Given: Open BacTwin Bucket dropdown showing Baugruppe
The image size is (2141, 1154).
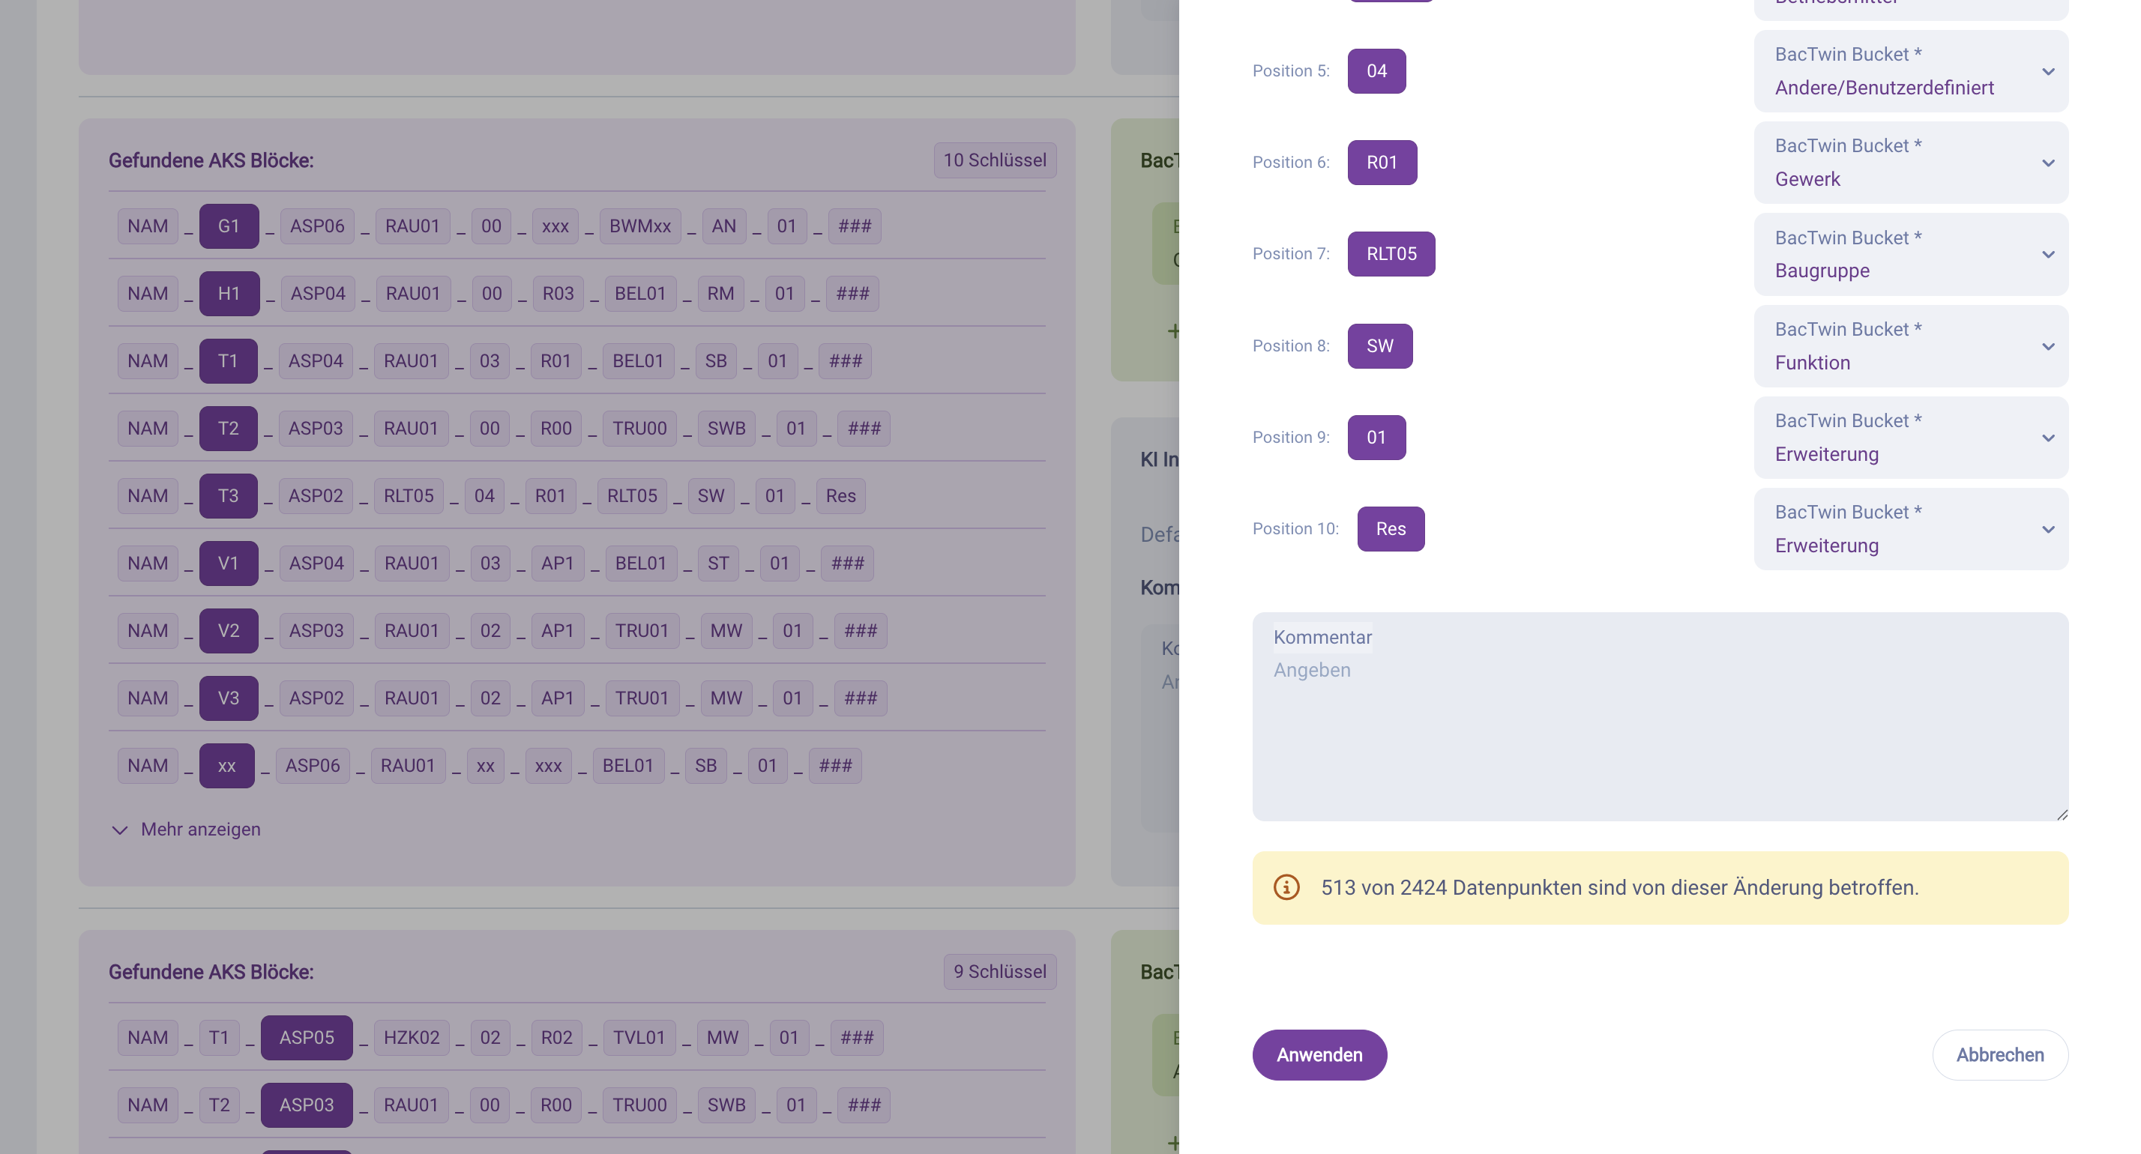Looking at the screenshot, I should [x=1910, y=254].
